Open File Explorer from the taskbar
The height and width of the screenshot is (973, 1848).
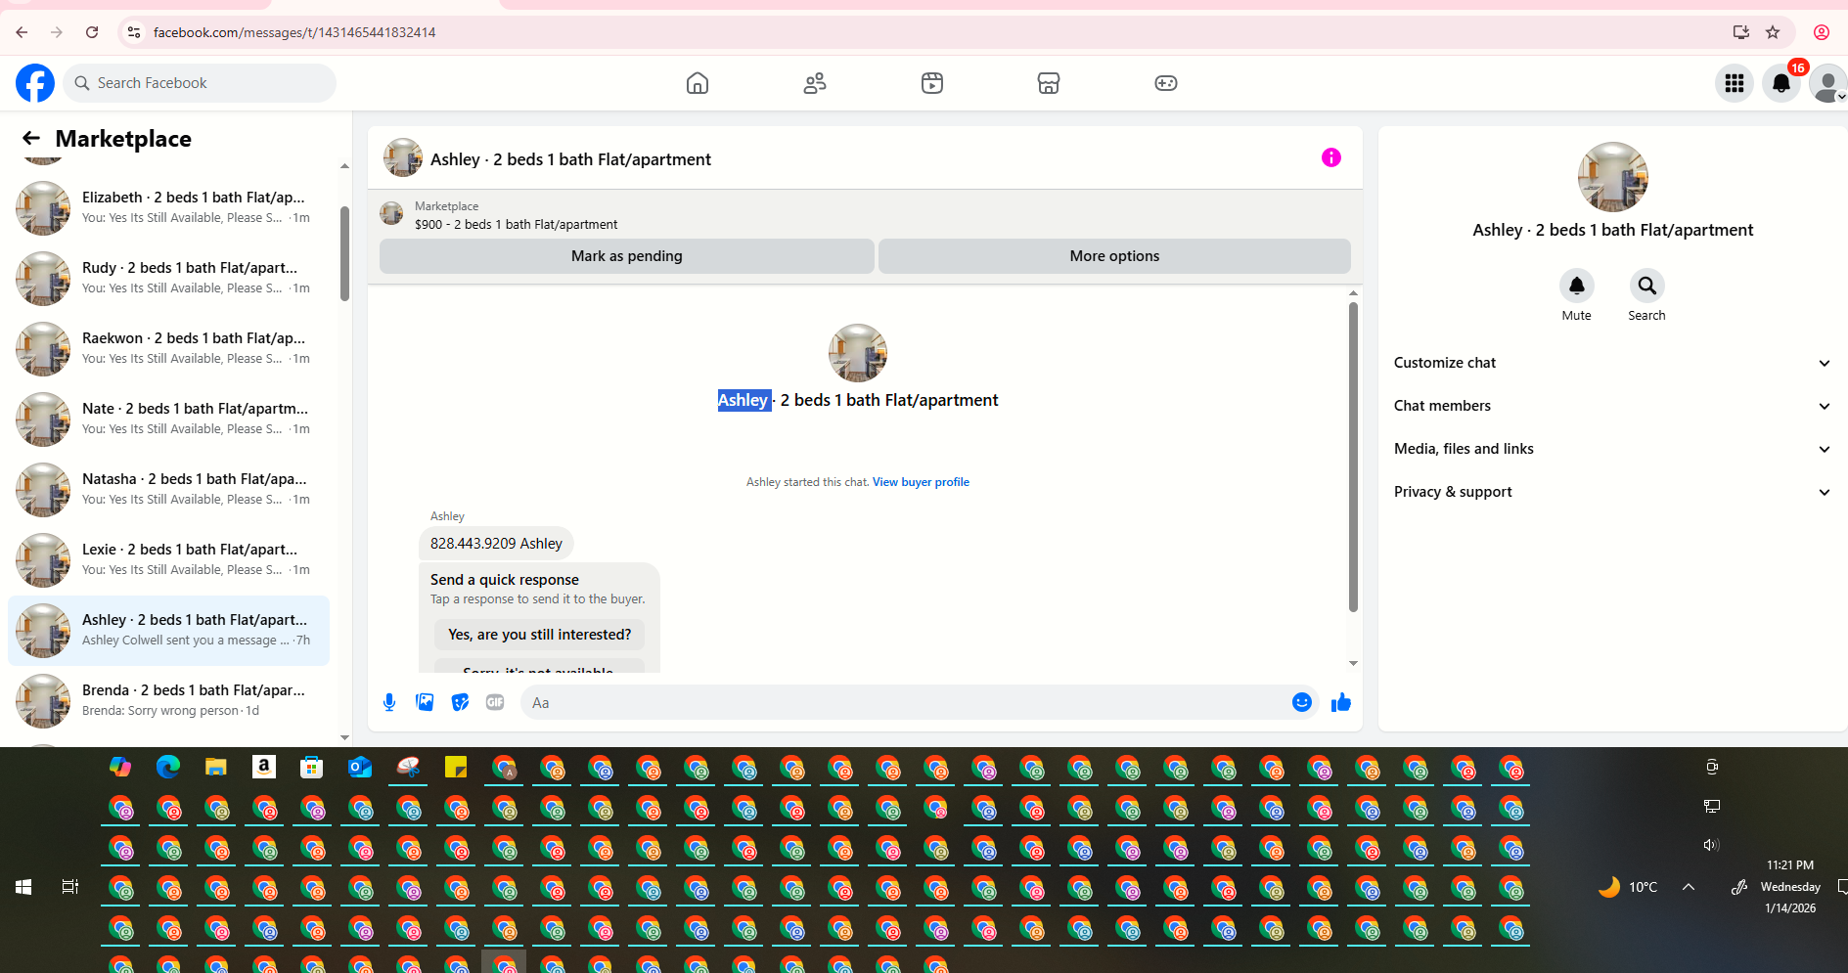[x=216, y=767]
